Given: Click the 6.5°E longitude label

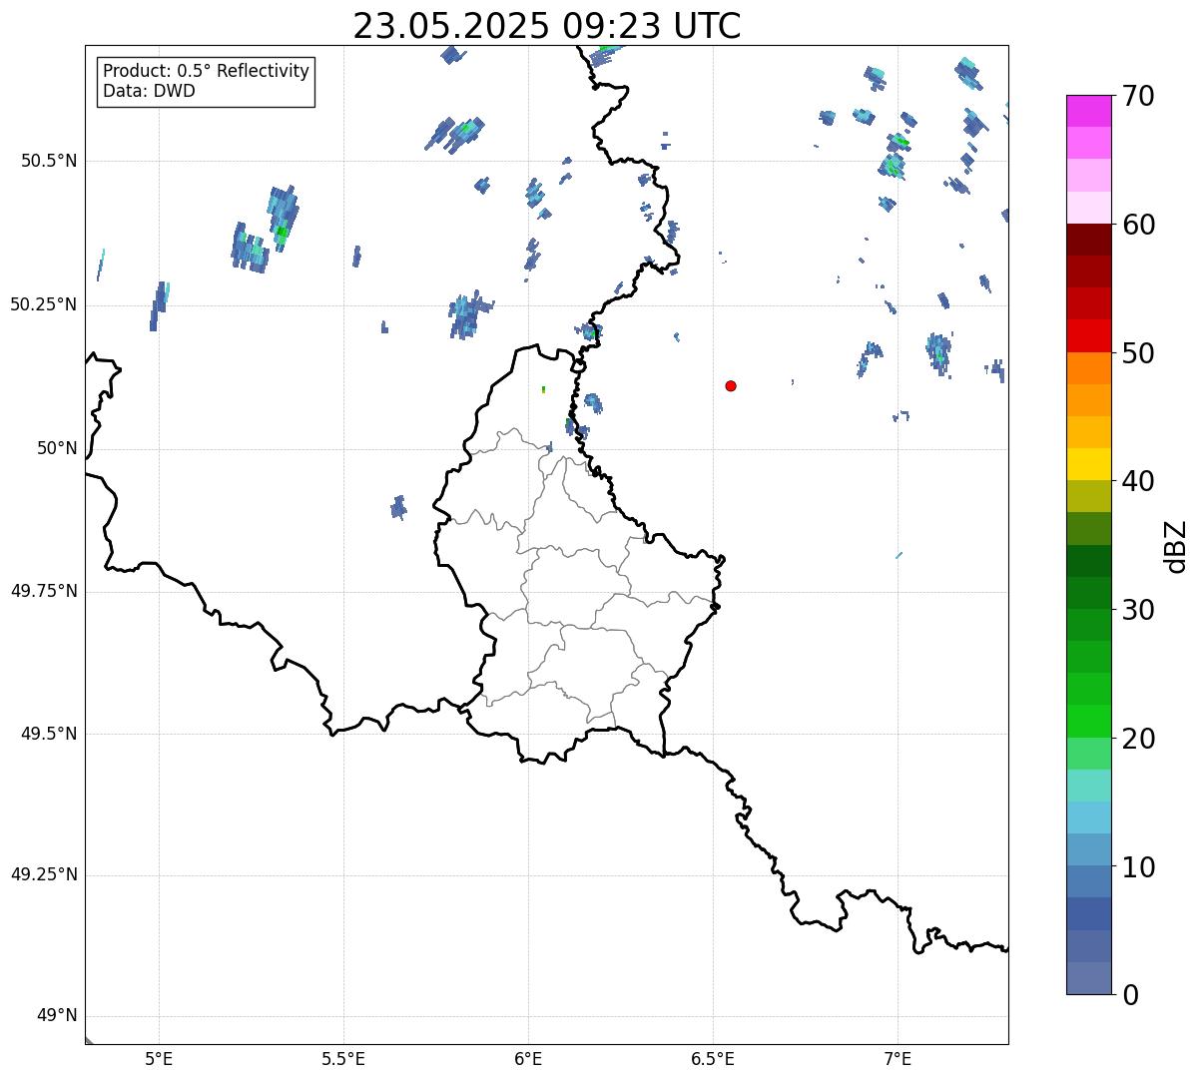Looking at the screenshot, I should 713,1058.
